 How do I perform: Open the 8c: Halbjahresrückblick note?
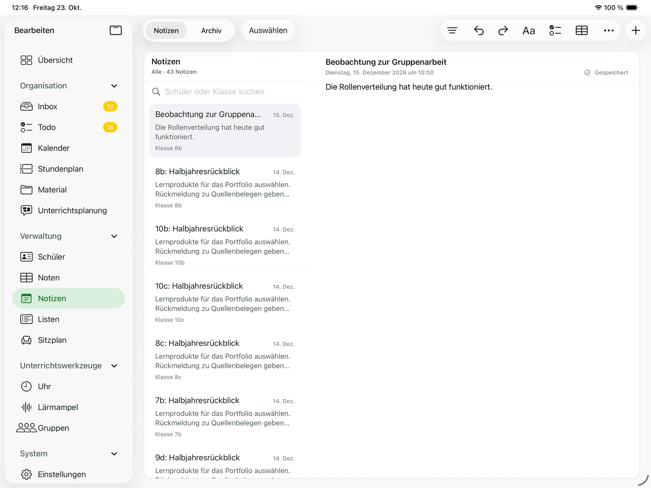(225, 360)
